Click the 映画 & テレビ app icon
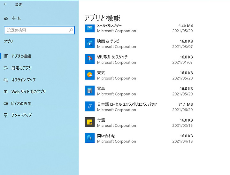The width and height of the screenshot is (230, 175). [90, 43]
